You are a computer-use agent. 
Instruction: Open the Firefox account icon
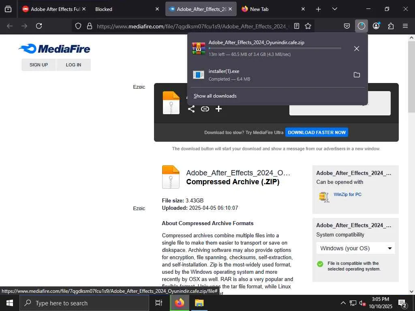click(376, 26)
